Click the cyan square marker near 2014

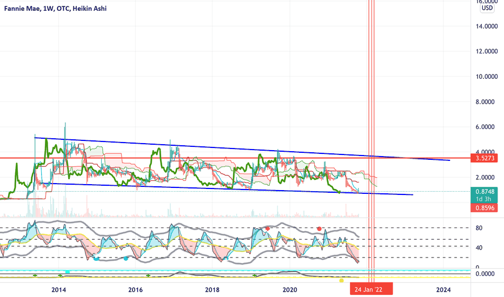click(68, 272)
